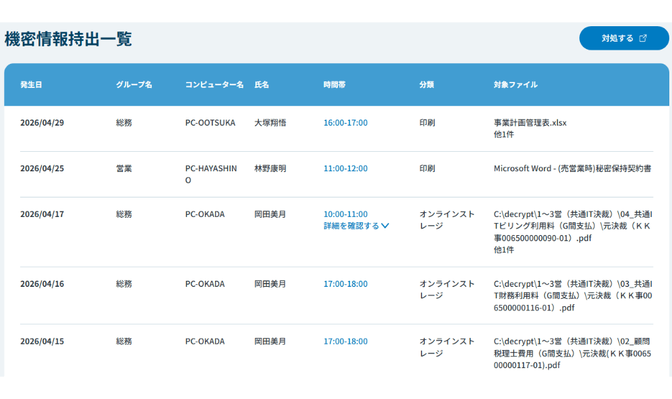Click the file 事業計画管理表.xlsx

tap(530, 122)
